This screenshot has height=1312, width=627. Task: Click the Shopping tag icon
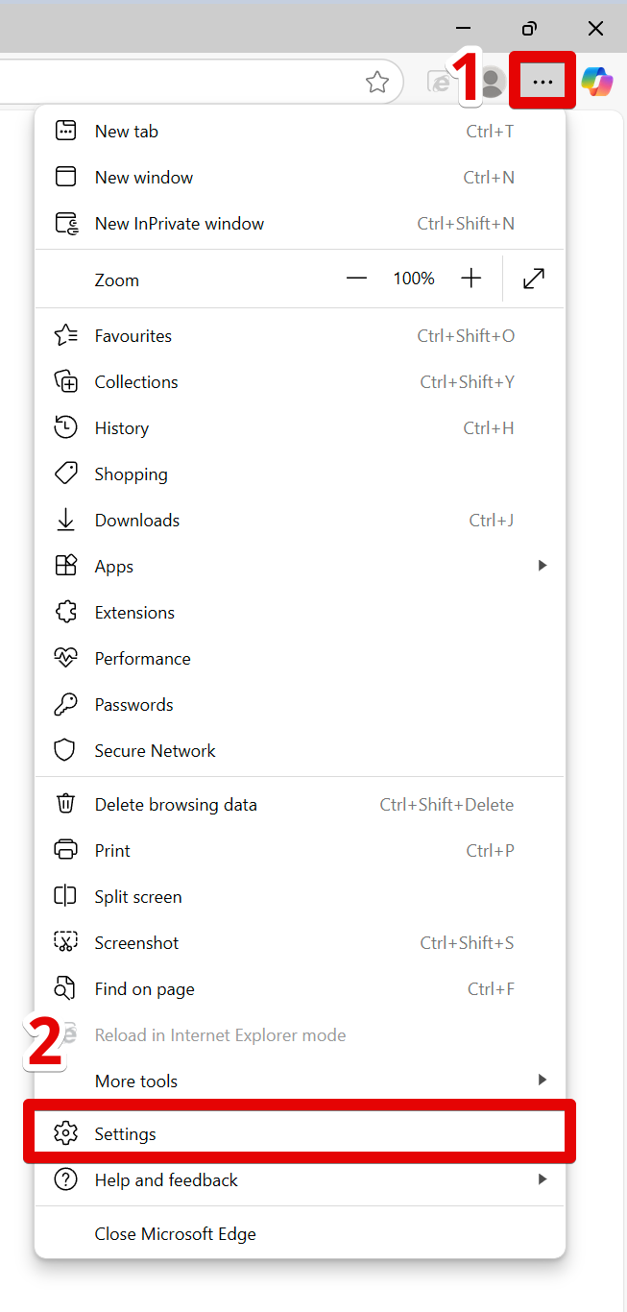pos(65,474)
